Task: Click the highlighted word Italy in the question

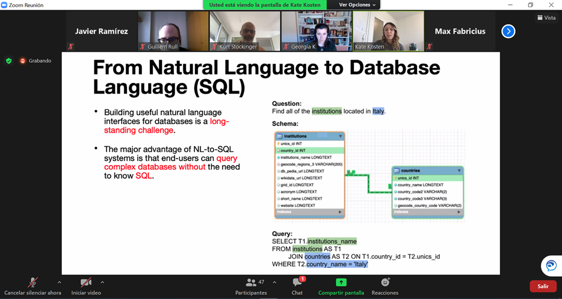Action: pyautogui.click(x=378, y=111)
